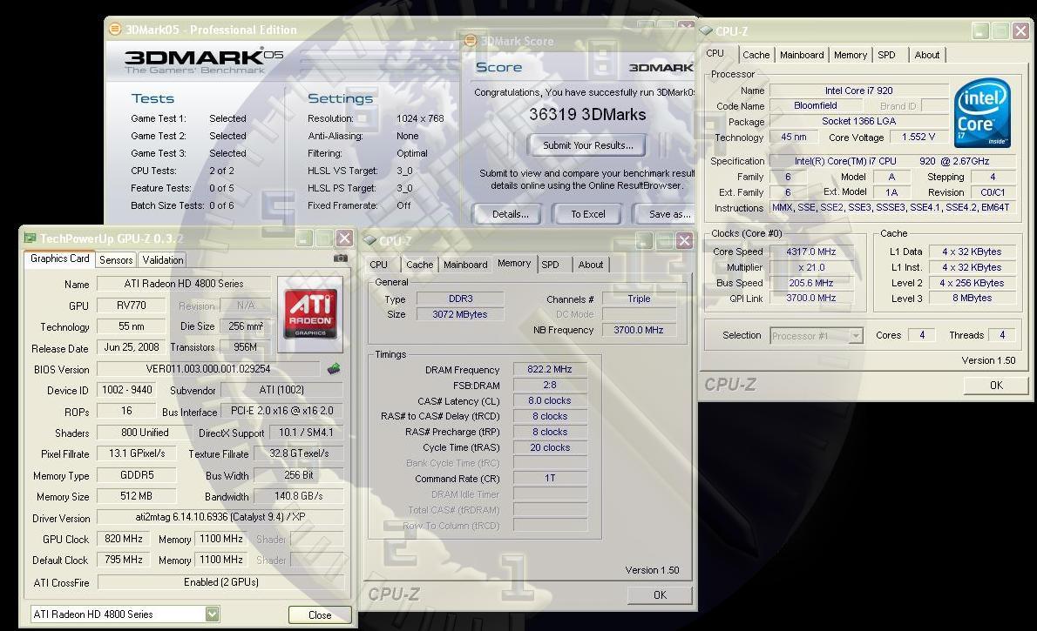Click the Level 3 cache 8 MBytes value
This screenshot has width=1037, height=631.
point(972,298)
